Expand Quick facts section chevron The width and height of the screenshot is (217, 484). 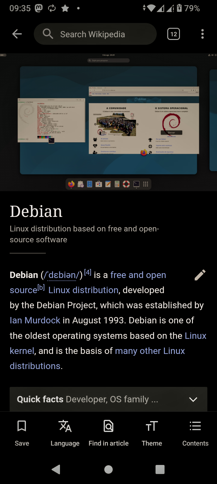tap(193, 400)
